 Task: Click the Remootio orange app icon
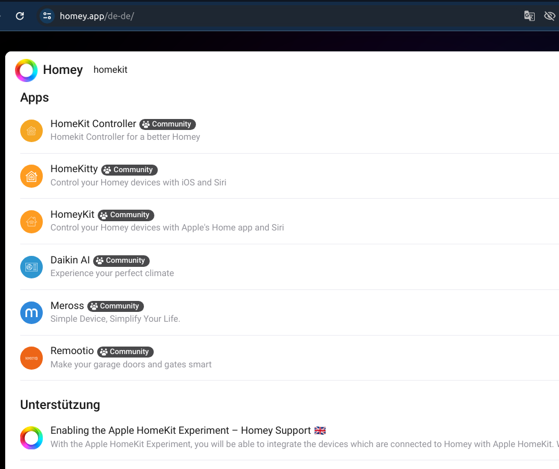31,358
